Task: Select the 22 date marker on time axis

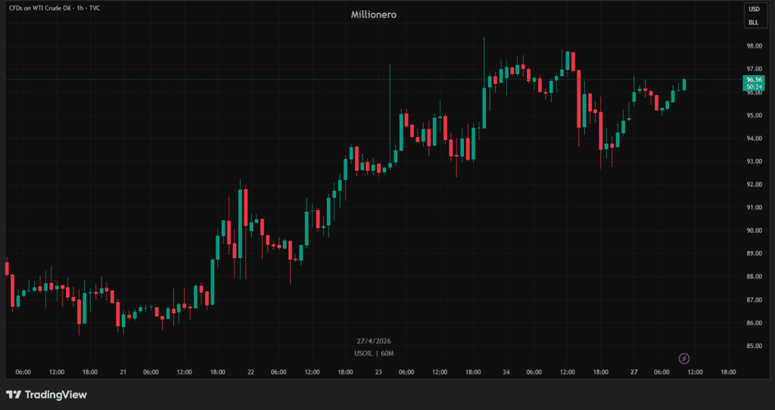Action: coord(251,372)
